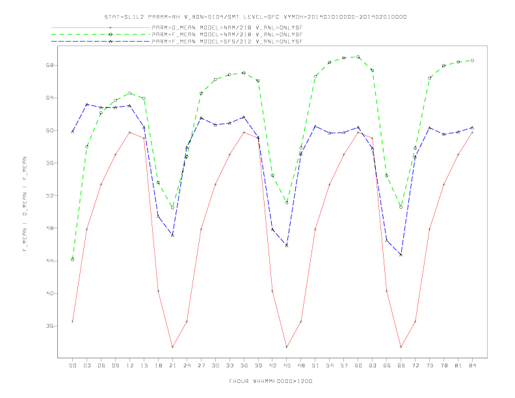Click y-axis tick label 44
Image resolution: width=515 pixels, height=398 pixels.
(49, 261)
